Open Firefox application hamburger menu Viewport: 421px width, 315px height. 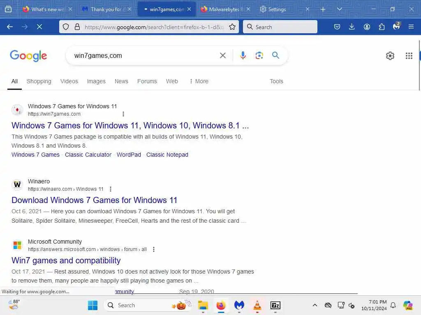(x=411, y=27)
